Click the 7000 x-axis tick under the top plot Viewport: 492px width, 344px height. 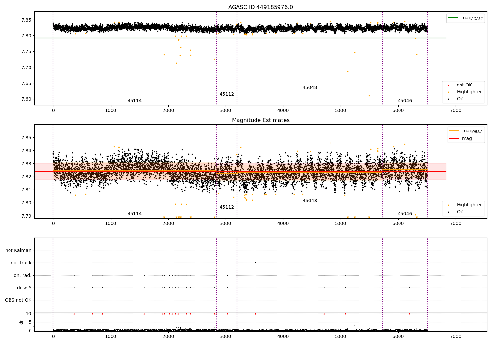click(456, 111)
